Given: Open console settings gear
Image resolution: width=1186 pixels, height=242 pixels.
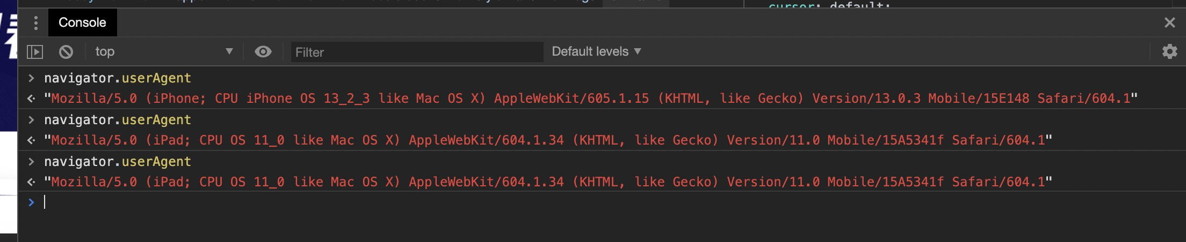Looking at the screenshot, I should (1169, 52).
